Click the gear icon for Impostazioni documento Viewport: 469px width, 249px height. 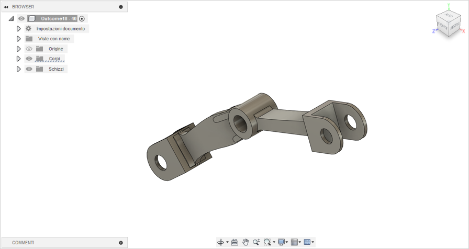pos(28,29)
